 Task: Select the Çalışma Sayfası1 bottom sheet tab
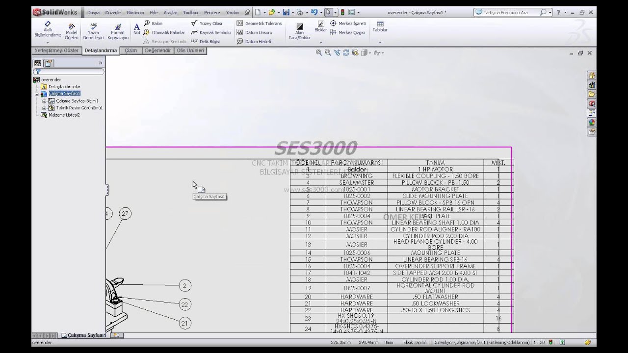[83, 335]
